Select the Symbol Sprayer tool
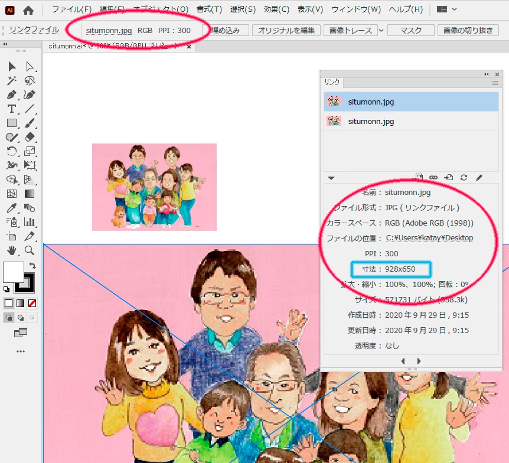The height and width of the screenshot is (463, 509). click(12, 222)
